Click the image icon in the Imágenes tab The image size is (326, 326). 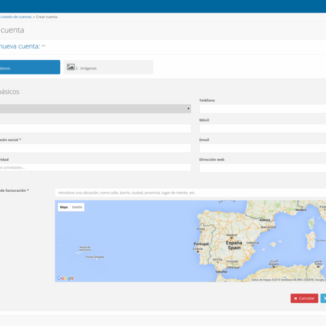71,67
